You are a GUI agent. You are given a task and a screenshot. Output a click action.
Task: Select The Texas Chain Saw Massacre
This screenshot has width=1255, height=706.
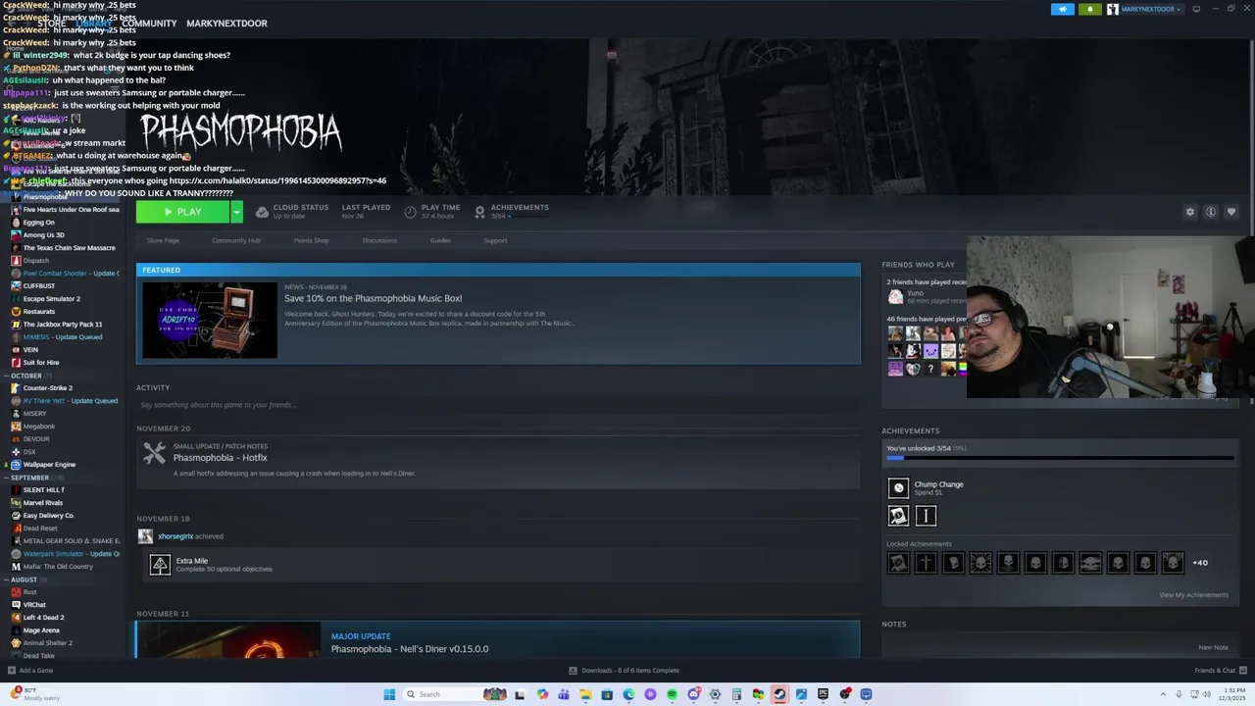[69, 248]
